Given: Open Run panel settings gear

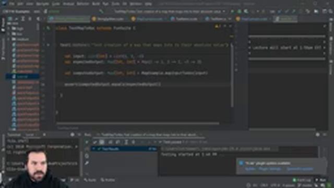Looking at the screenshot, I should click(317, 135).
